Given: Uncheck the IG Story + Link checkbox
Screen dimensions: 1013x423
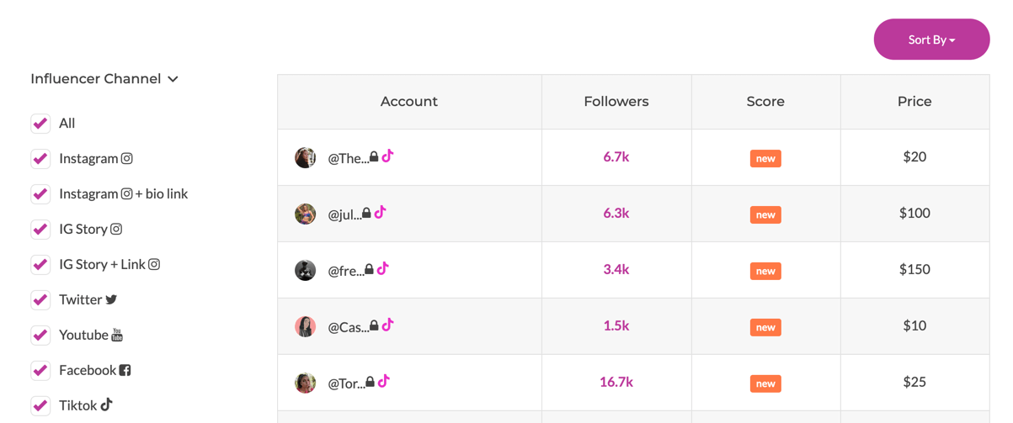Looking at the screenshot, I should pyautogui.click(x=40, y=265).
